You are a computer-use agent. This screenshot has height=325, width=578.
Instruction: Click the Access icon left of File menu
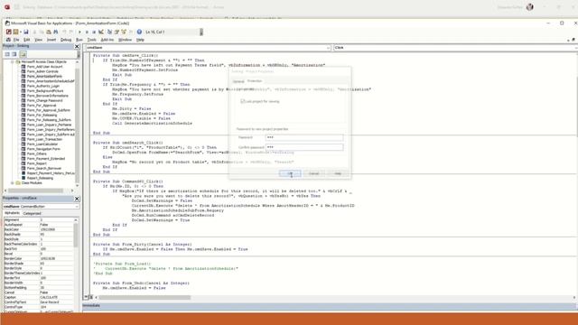[8, 40]
